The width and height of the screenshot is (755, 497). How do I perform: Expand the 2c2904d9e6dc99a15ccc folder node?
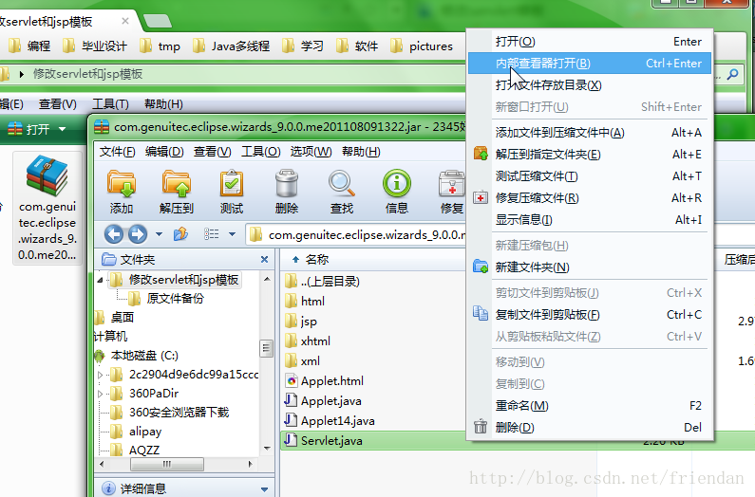point(100,375)
